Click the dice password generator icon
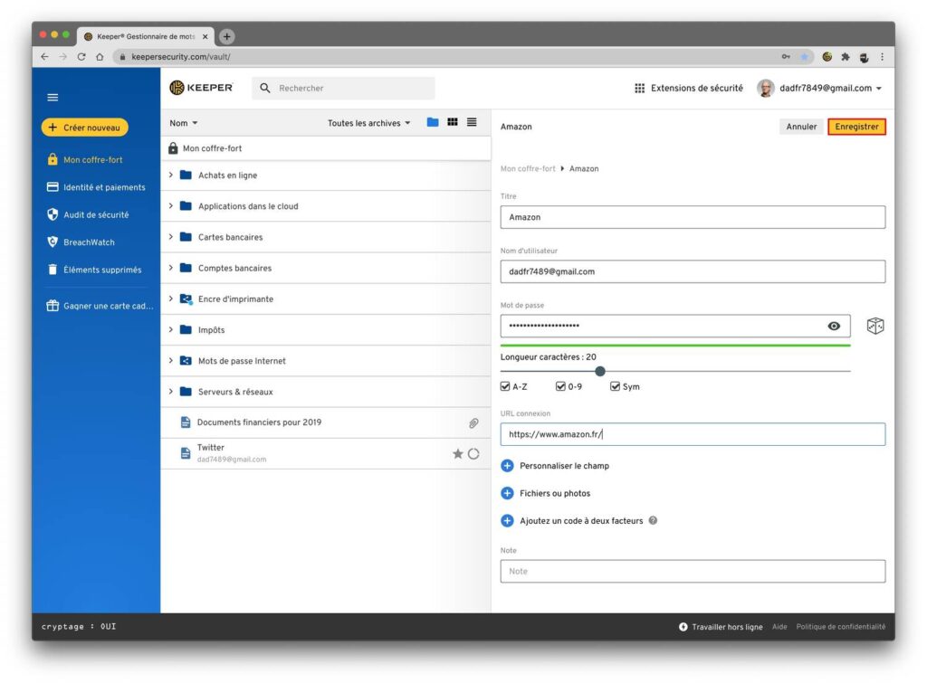 pyautogui.click(x=874, y=327)
